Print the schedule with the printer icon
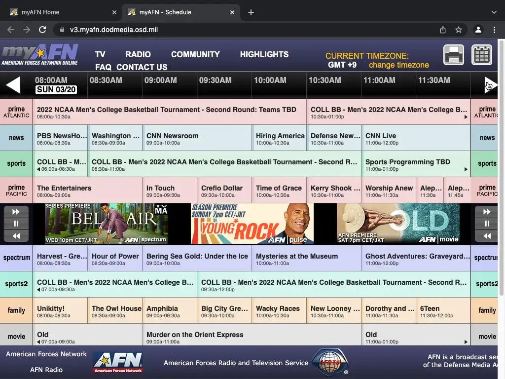Screen dimensions: 505x379 click(x=454, y=55)
